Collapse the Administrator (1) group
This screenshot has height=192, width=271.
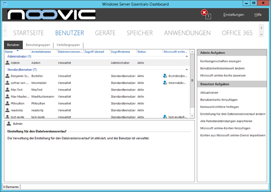tap(187, 56)
